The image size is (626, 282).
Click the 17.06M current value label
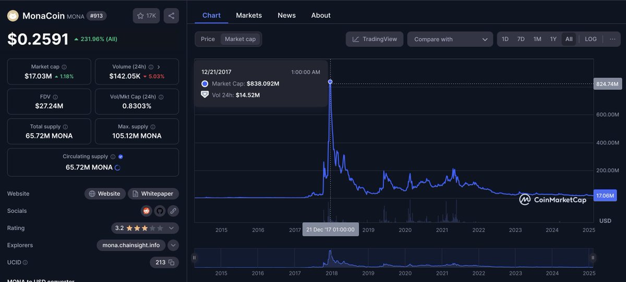[x=606, y=196]
